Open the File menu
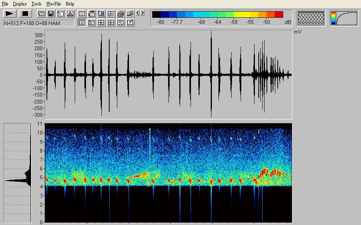The image size is (361, 225). click(5, 4)
